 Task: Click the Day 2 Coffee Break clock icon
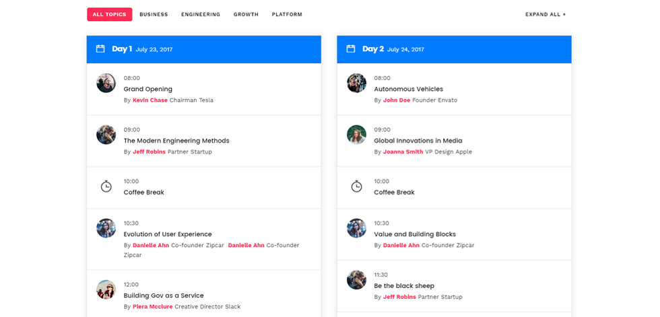[x=356, y=186]
